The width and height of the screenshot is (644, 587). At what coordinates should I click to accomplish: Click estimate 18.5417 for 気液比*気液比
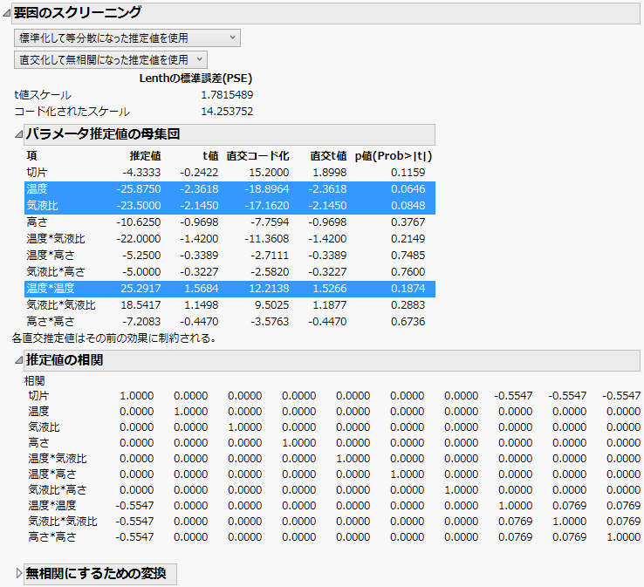140,305
